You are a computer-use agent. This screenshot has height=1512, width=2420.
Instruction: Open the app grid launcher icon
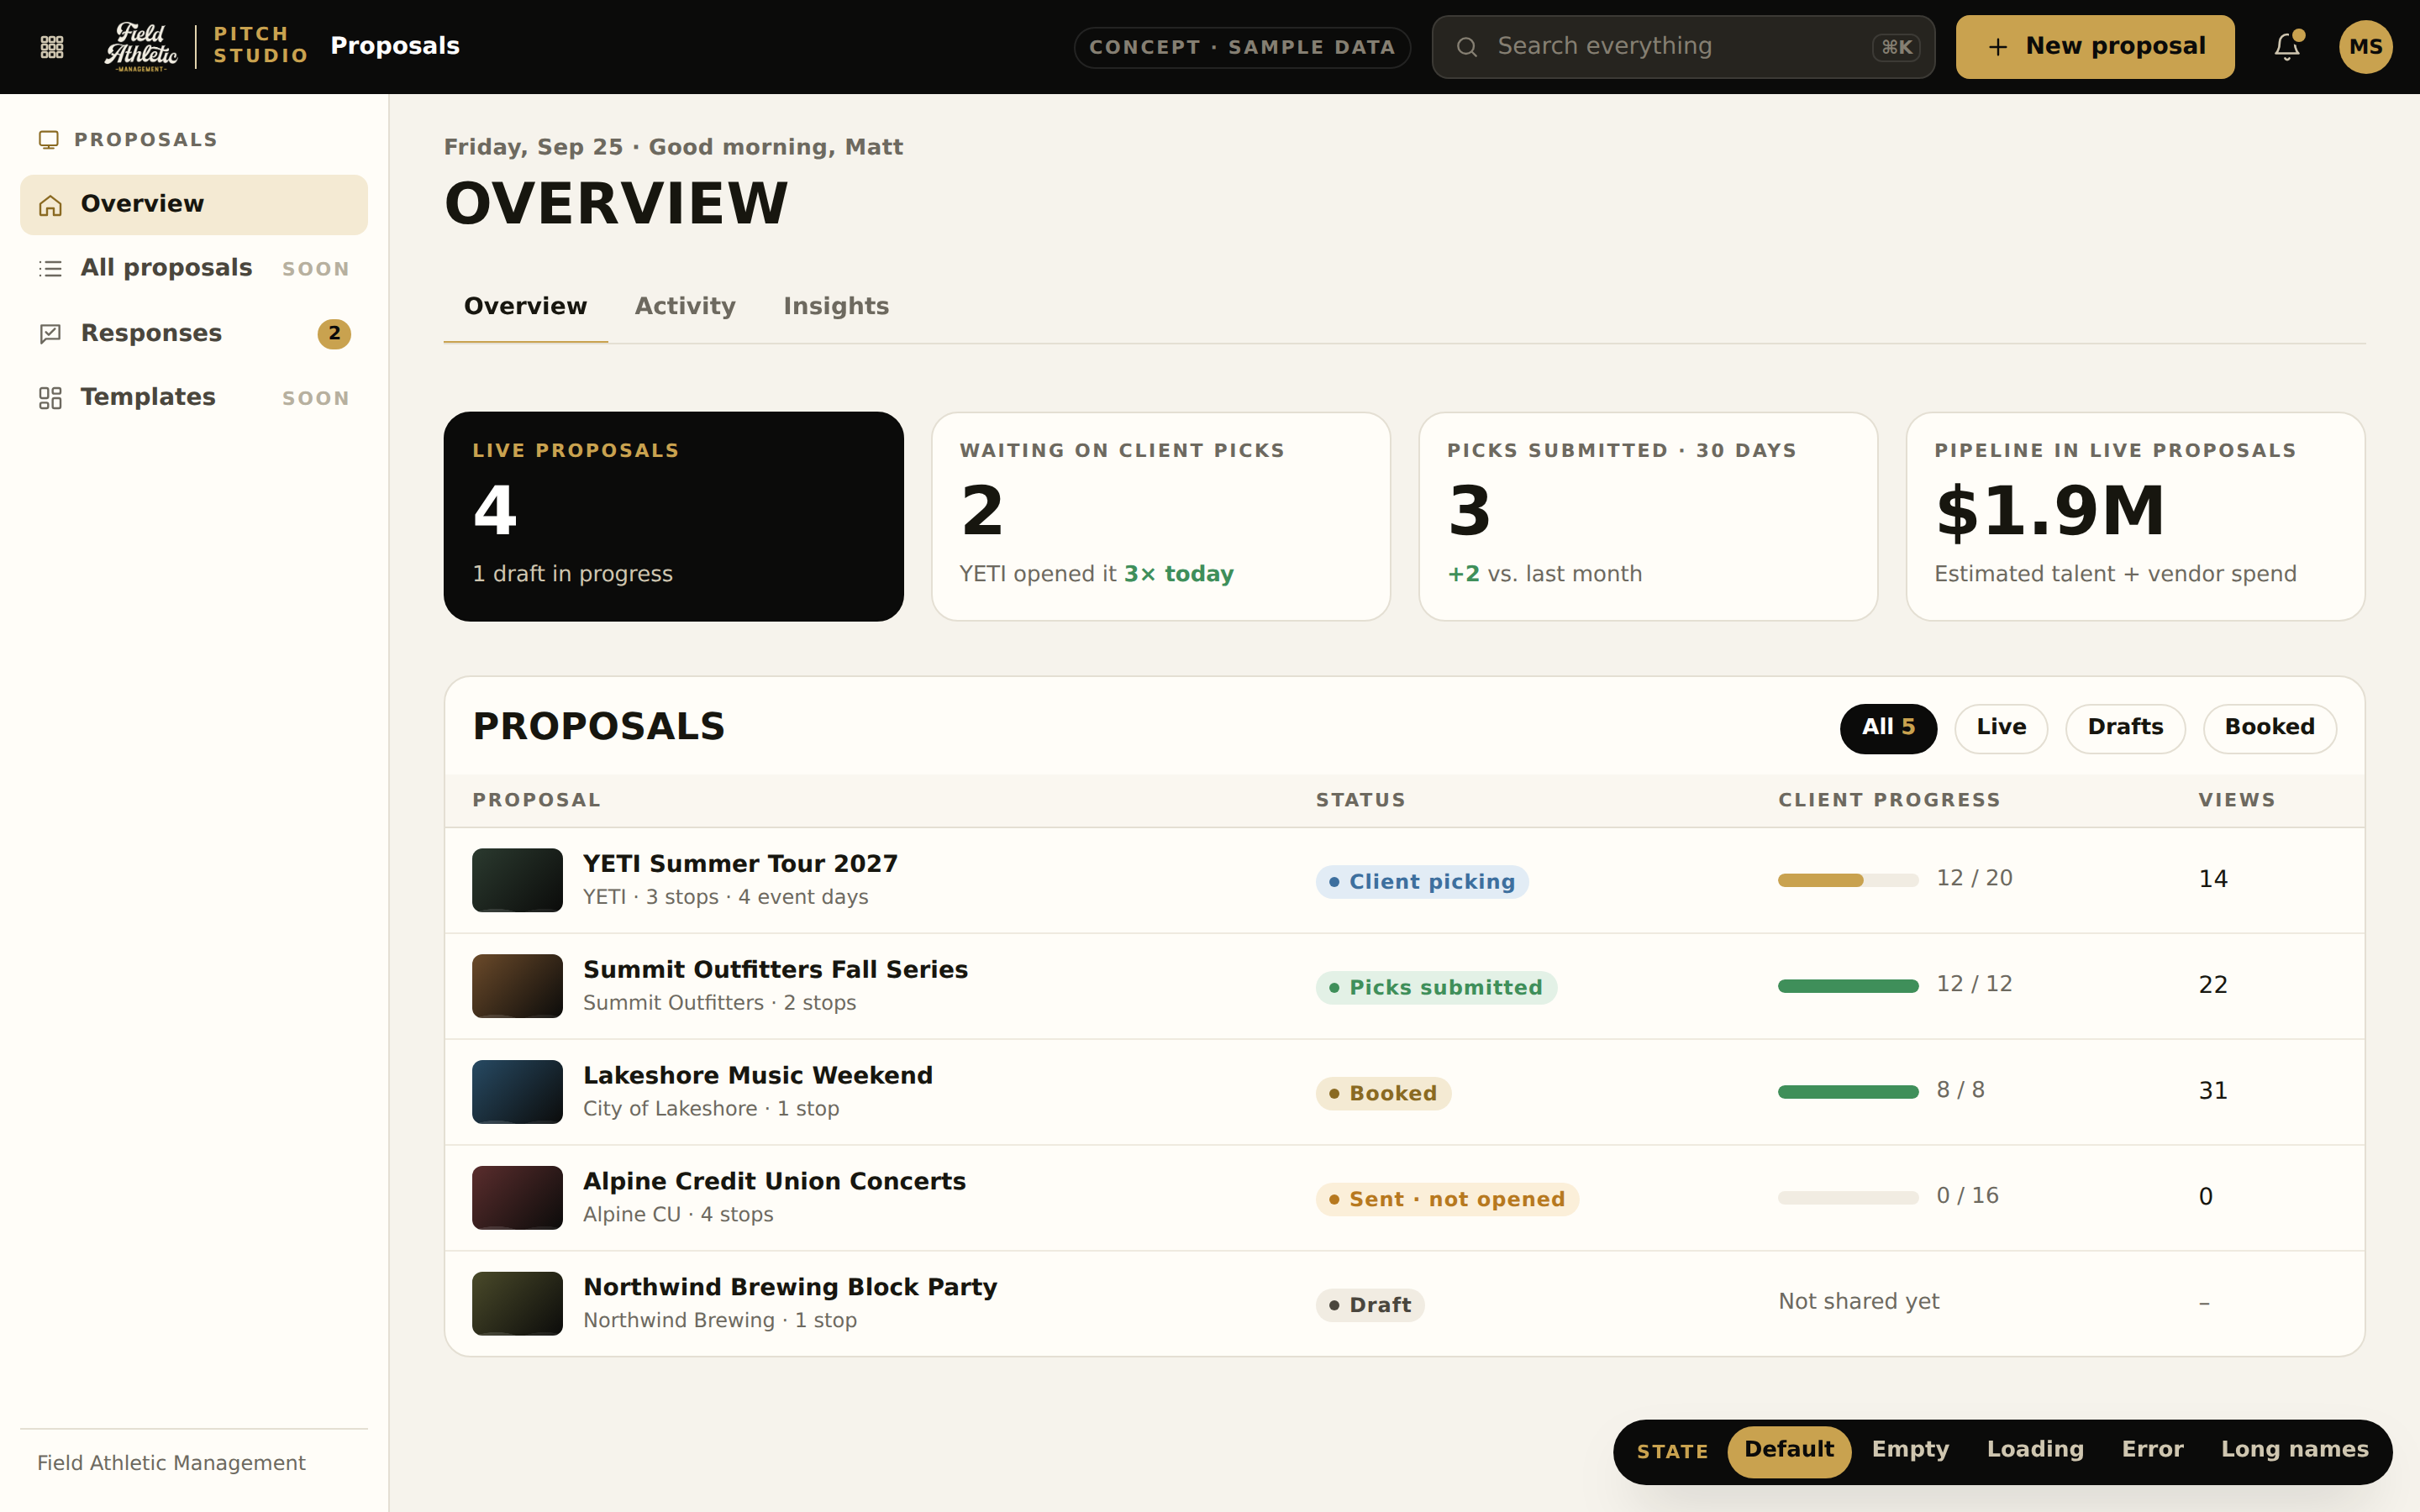tap(52, 47)
